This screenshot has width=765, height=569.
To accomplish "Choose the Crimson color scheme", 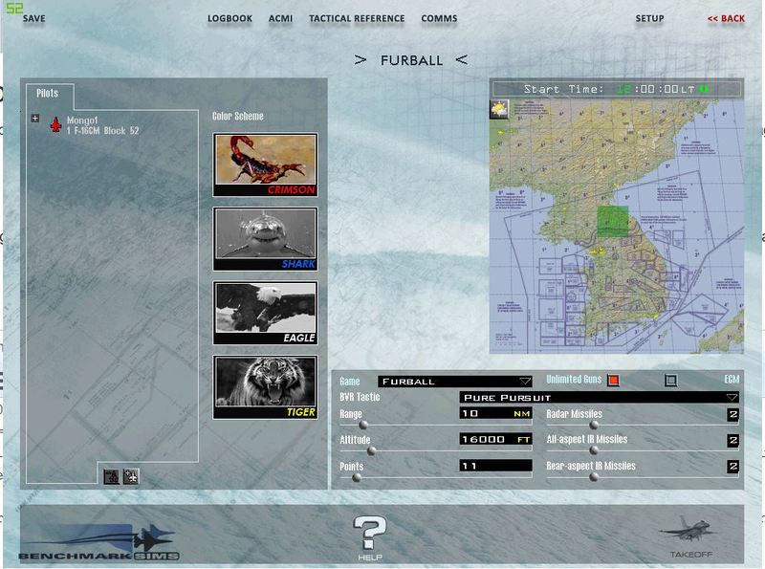I will [x=266, y=164].
